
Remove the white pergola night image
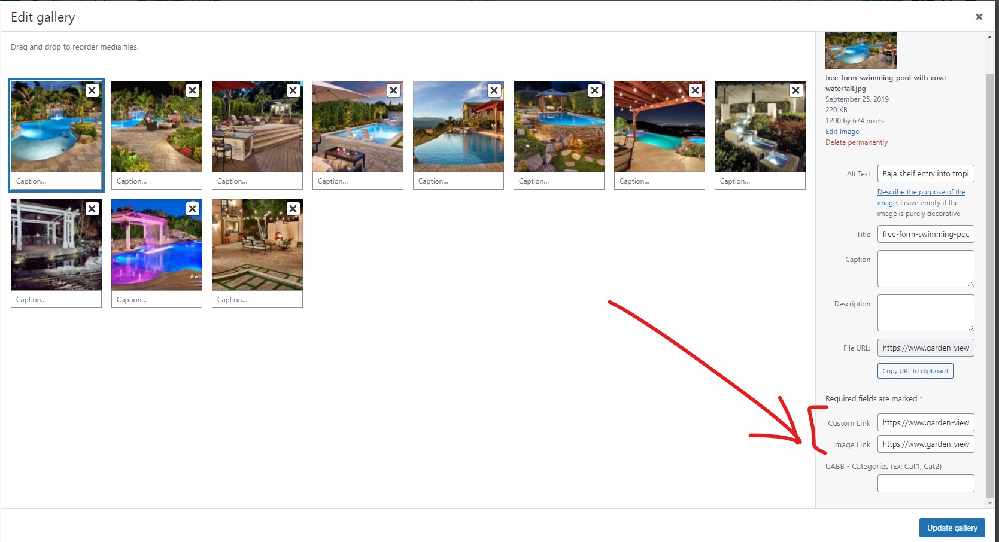coord(92,209)
